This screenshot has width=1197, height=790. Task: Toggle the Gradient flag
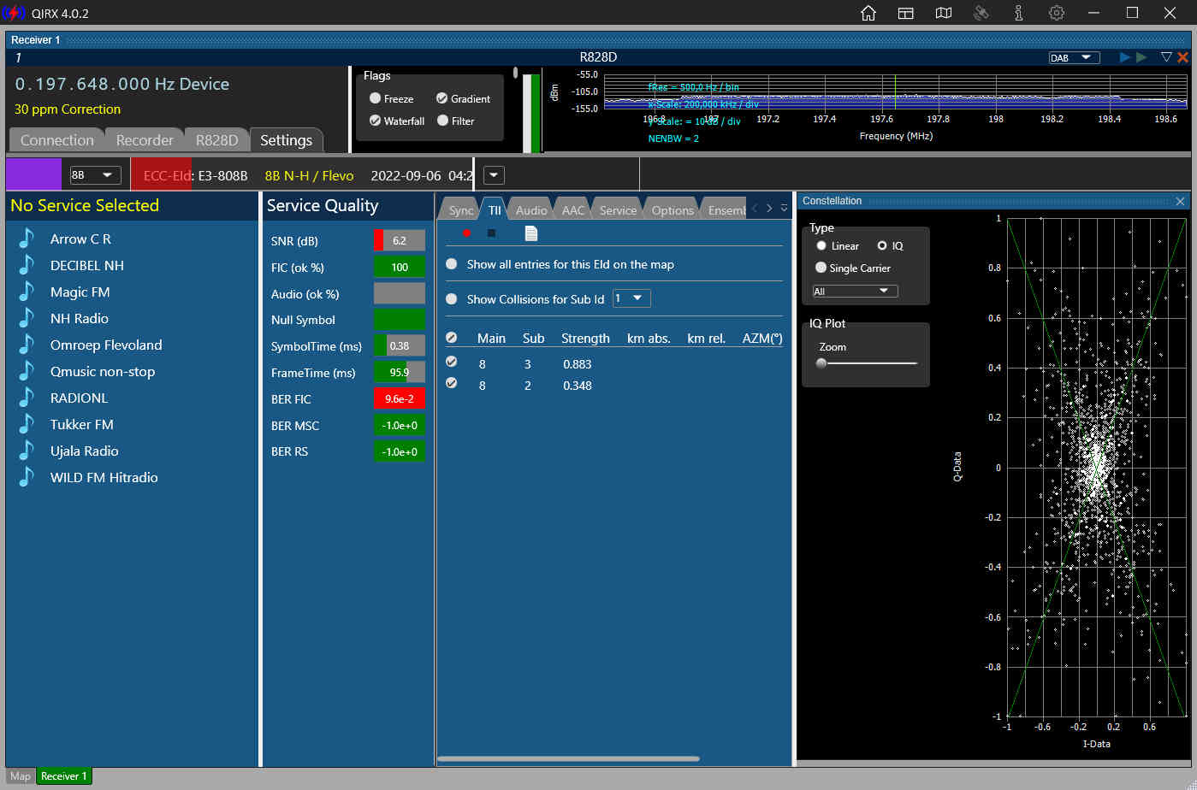tap(441, 98)
